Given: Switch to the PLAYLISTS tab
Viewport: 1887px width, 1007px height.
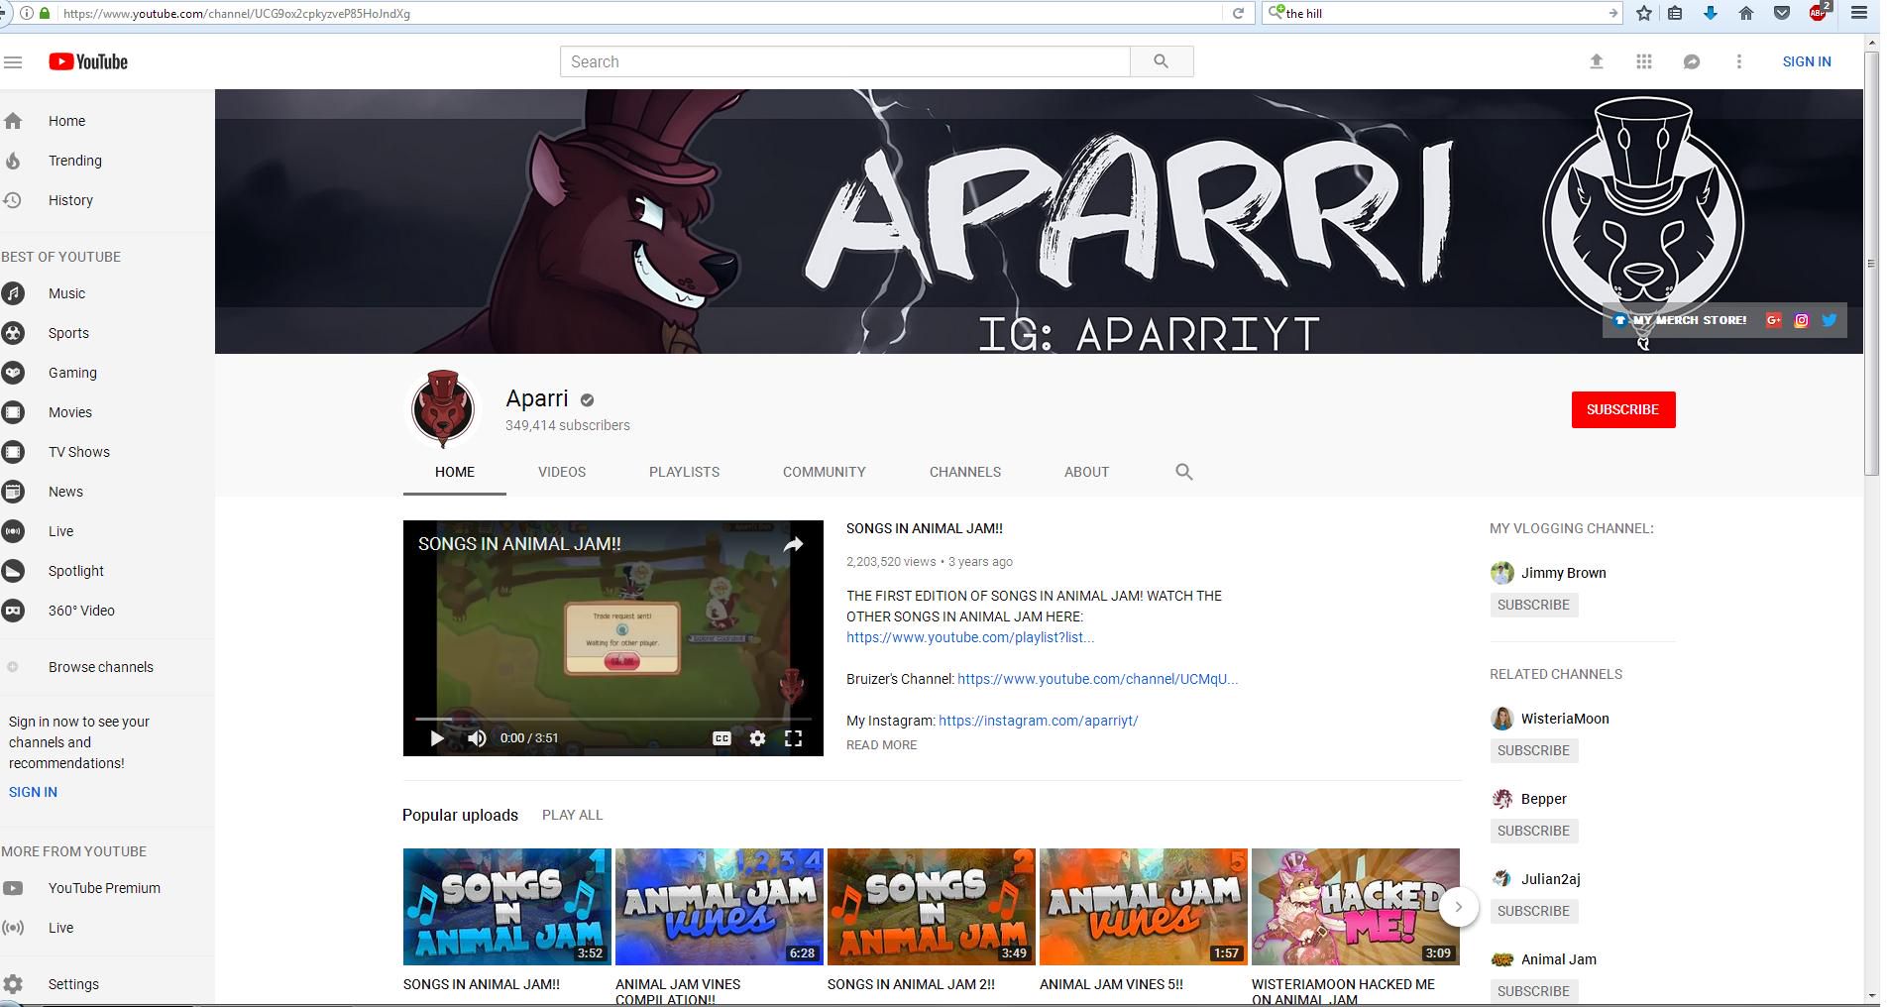Looking at the screenshot, I should pyautogui.click(x=684, y=472).
